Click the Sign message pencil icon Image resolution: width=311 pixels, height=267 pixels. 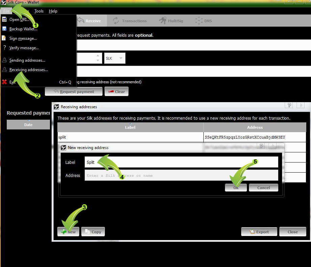click(x=4, y=38)
